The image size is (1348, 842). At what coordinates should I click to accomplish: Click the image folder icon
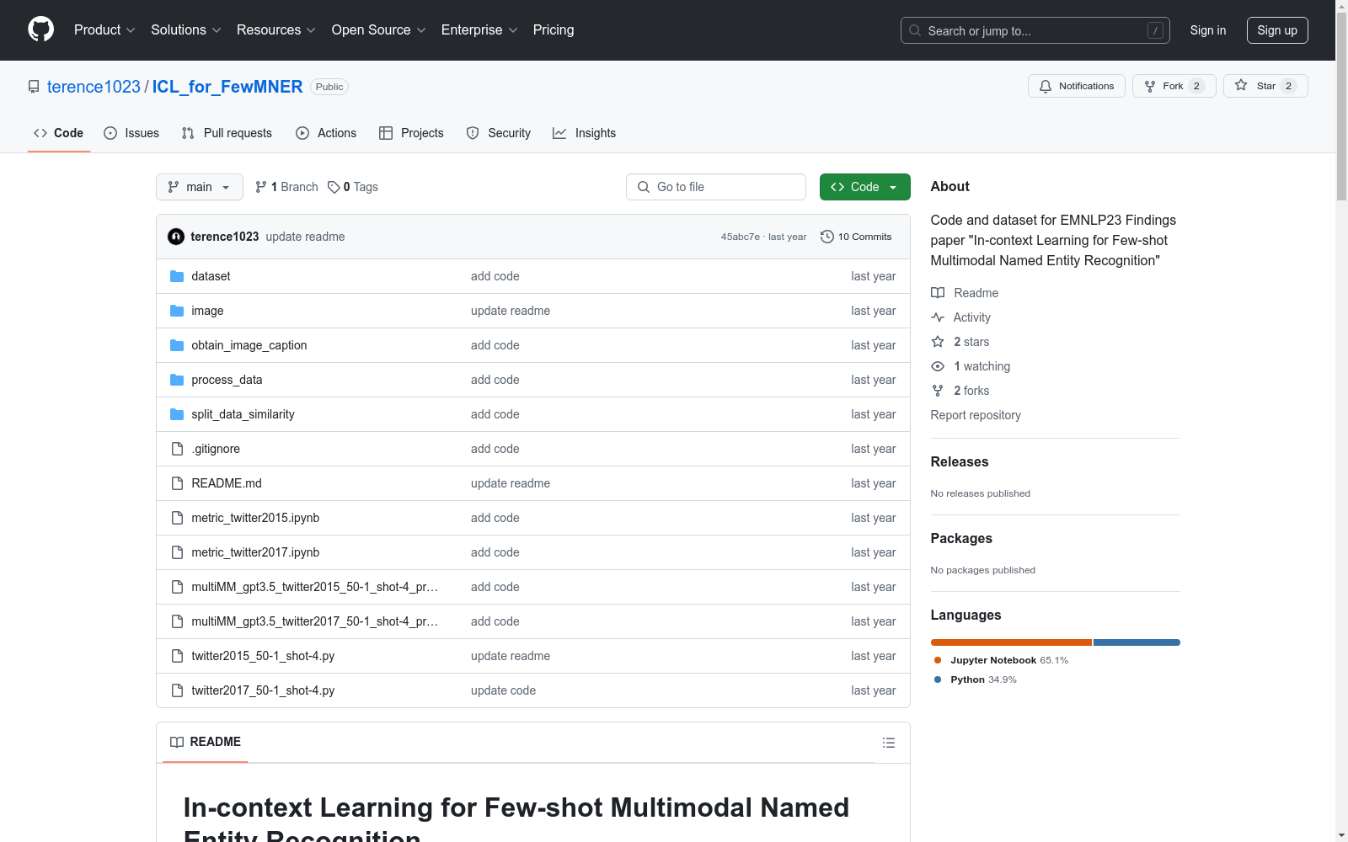point(177,311)
